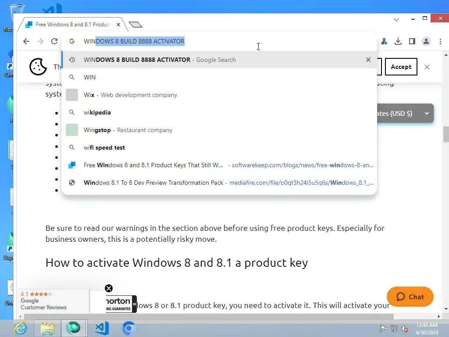This screenshot has height=337, width=449.
Task: Expand the USD currency dropdown
Action: (x=405, y=113)
